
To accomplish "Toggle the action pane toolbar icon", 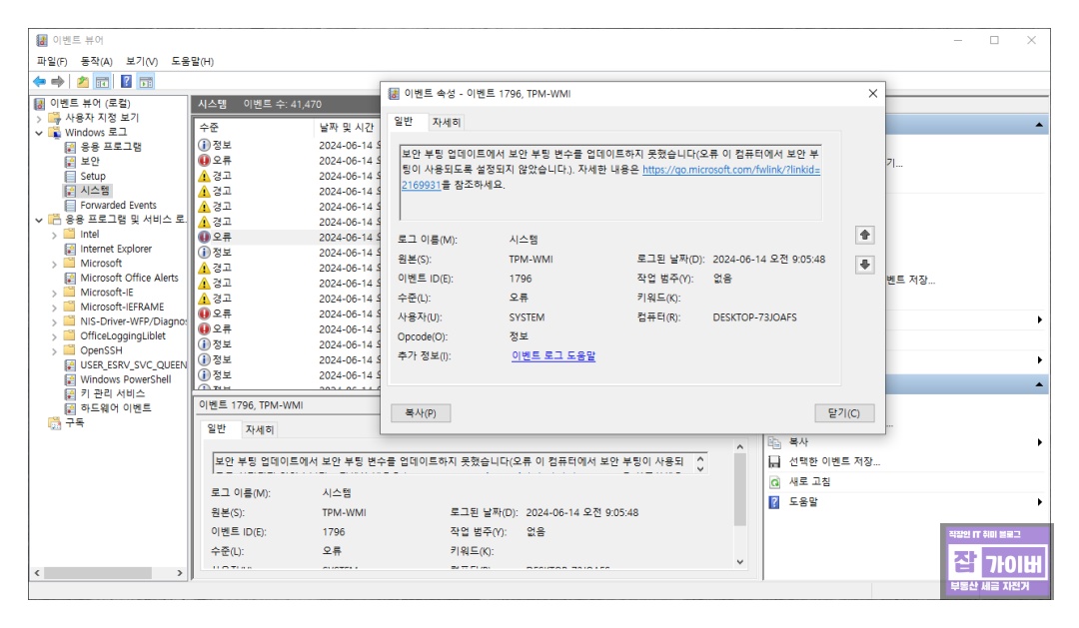I will (147, 81).
